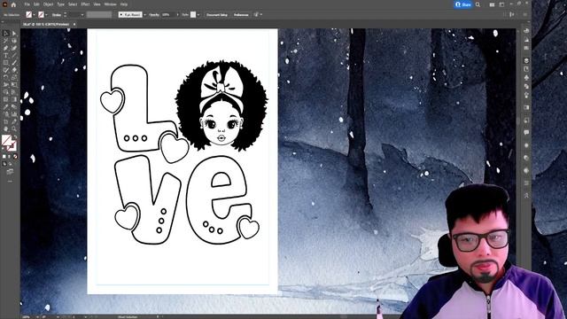
Task: Select the Rectangle tool
Action: (x=6, y=62)
